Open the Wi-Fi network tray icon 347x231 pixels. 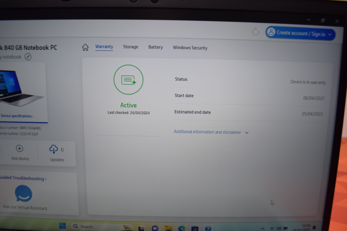pyautogui.click(x=272, y=229)
